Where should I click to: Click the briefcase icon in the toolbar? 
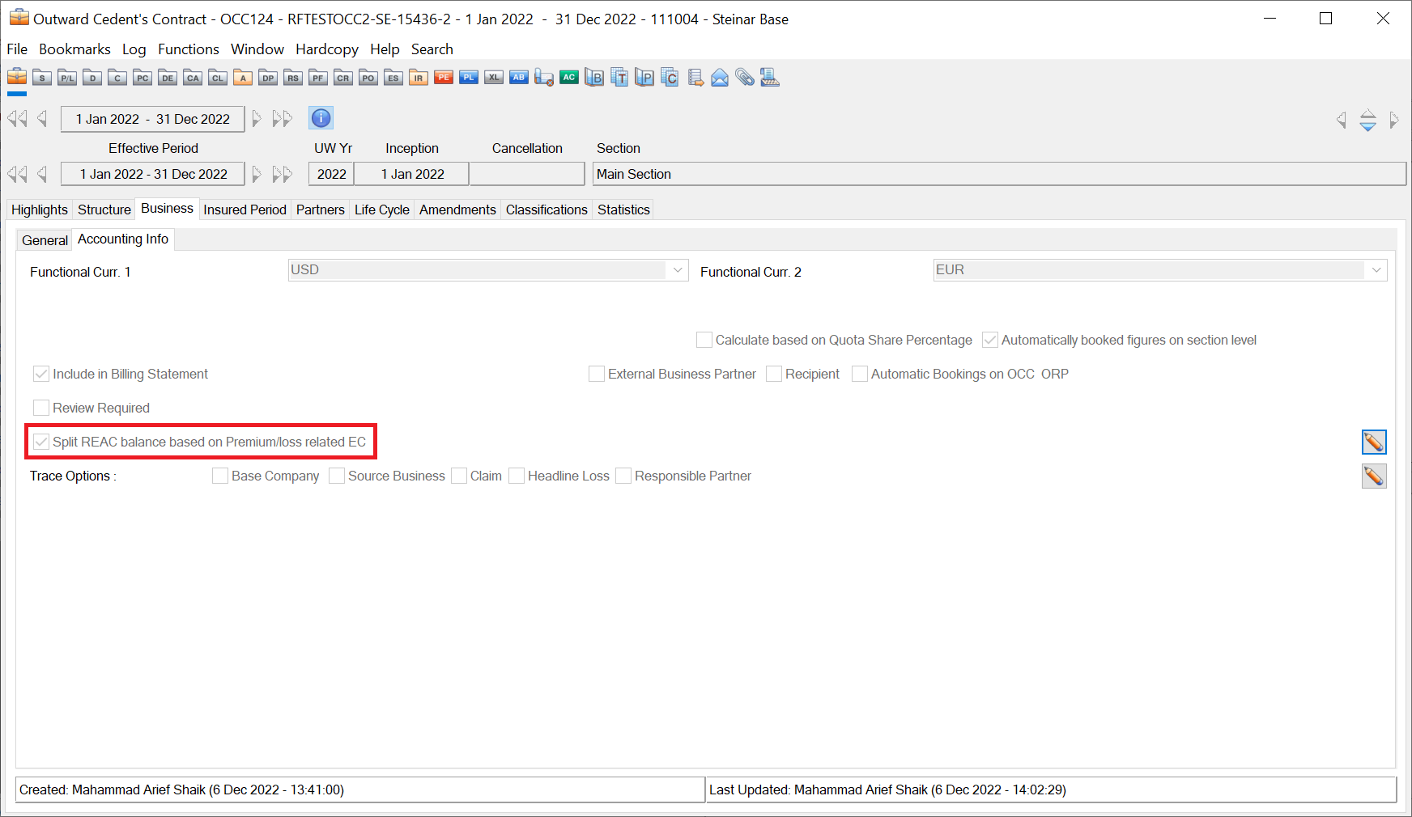point(17,77)
